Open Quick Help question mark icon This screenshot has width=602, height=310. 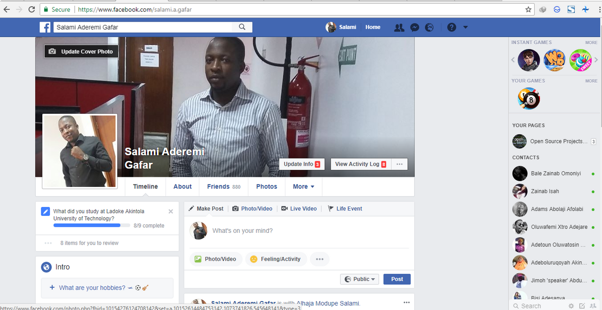(x=451, y=27)
